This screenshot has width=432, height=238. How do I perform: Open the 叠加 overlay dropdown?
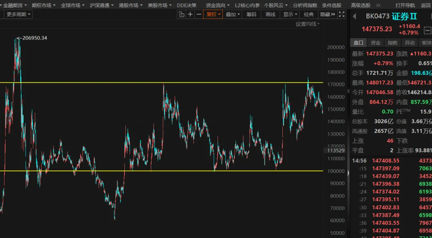[232, 14]
